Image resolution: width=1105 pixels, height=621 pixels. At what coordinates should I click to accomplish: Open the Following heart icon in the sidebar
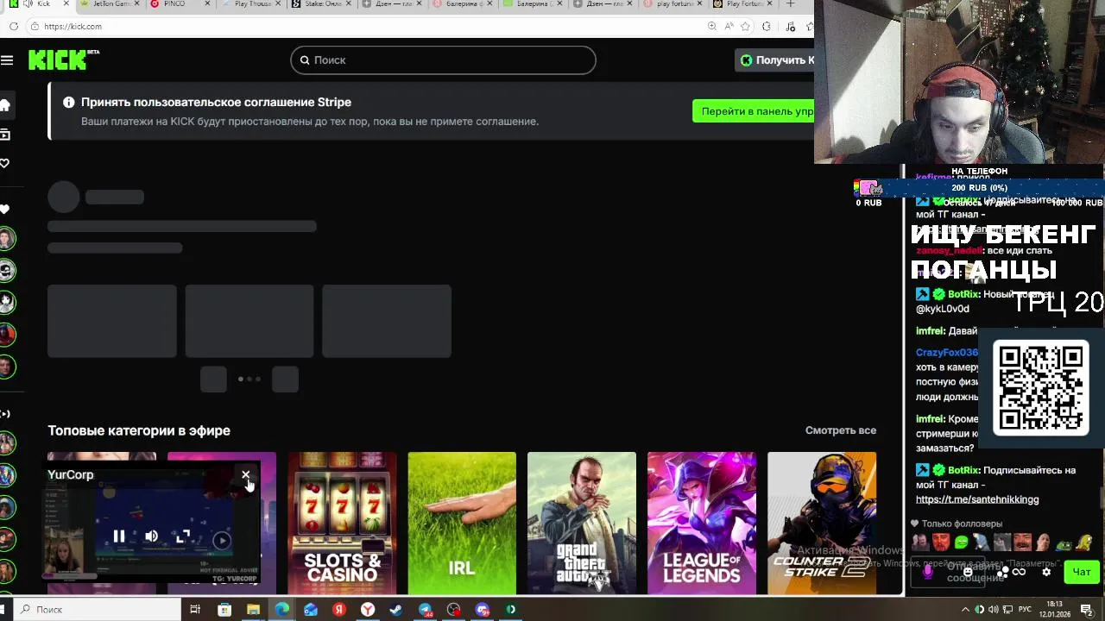(4, 164)
